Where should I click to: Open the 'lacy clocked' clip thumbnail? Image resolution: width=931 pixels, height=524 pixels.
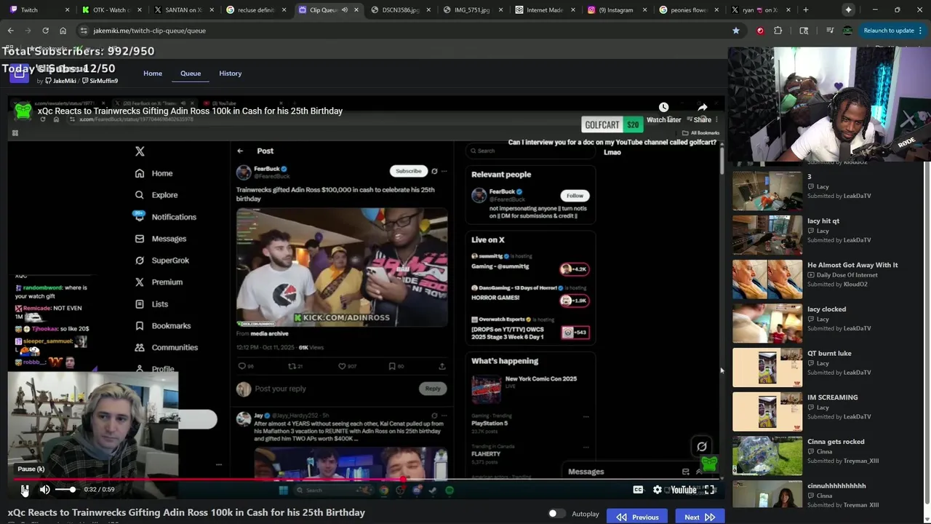tap(767, 322)
